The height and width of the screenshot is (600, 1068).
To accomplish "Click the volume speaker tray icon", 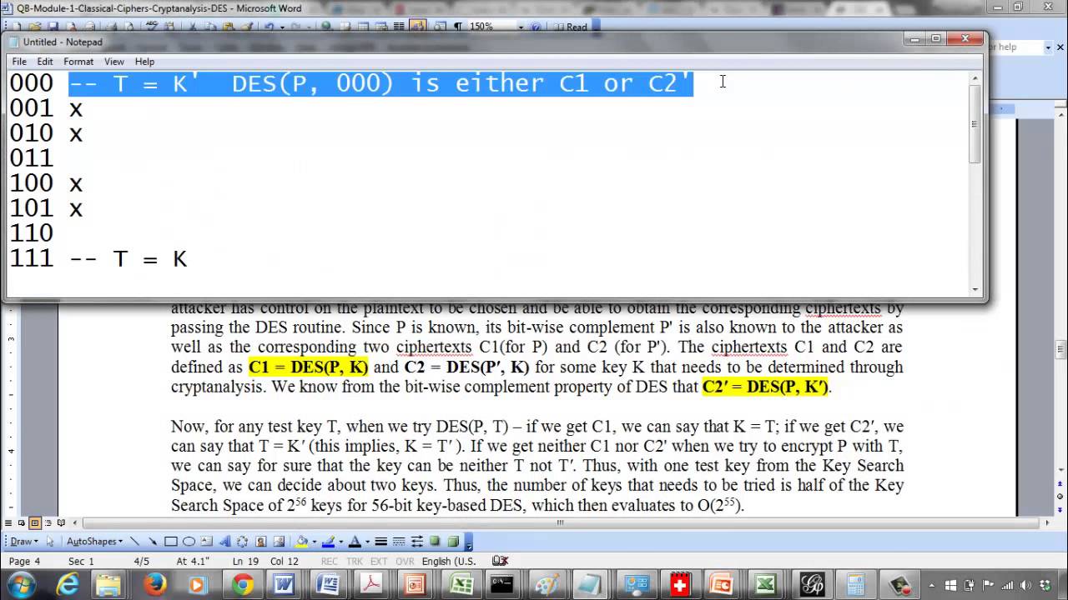I will tap(1025, 585).
